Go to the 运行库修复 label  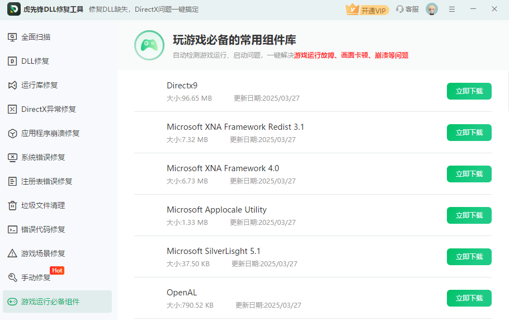[39, 85]
